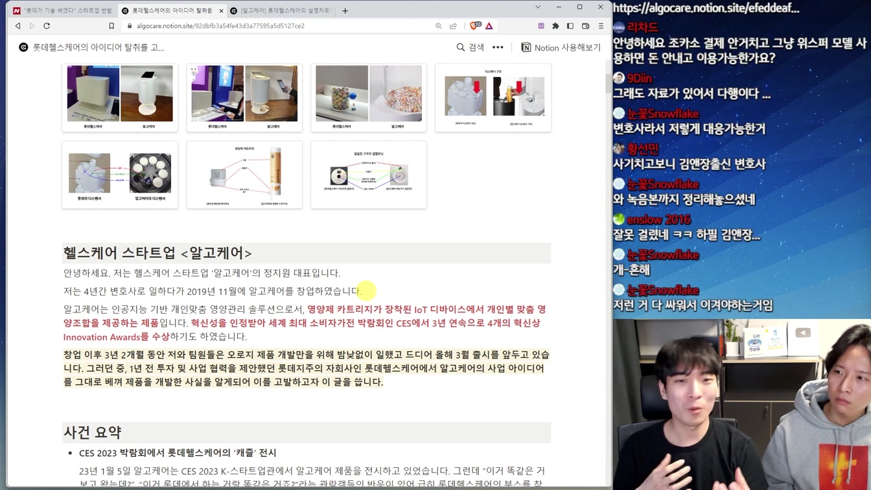This screenshot has height=490, width=871.
Task: Click chat message "변호사라서 저렇게 대응가능한거"
Action: tap(689, 128)
